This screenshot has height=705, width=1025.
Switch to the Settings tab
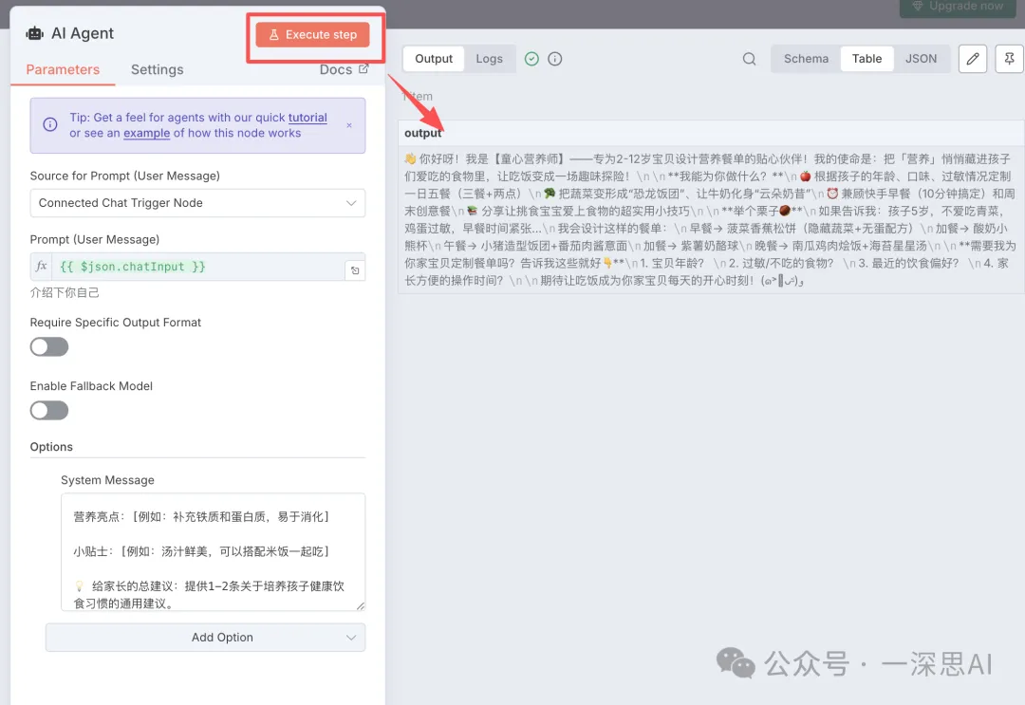pos(157,69)
